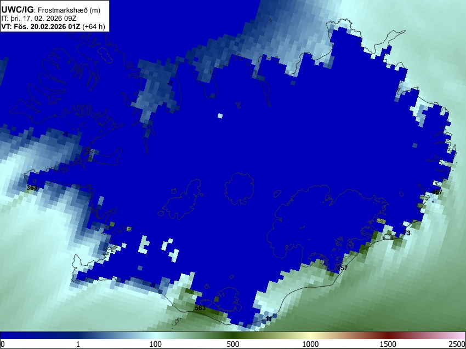466x349 pixels.
Task: Click the map value label "363"
Action: 32,188
